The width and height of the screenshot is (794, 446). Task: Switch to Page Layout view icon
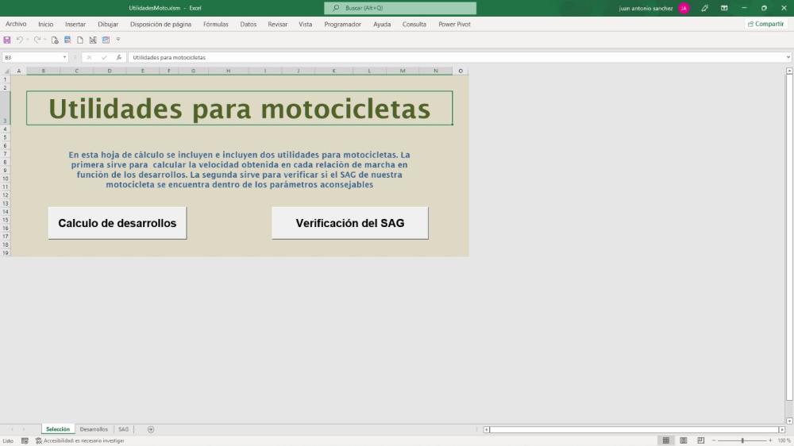(683, 440)
